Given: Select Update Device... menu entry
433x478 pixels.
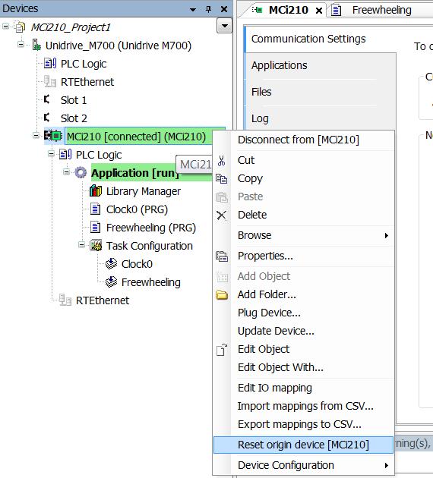Looking at the screenshot, I should point(304,331).
